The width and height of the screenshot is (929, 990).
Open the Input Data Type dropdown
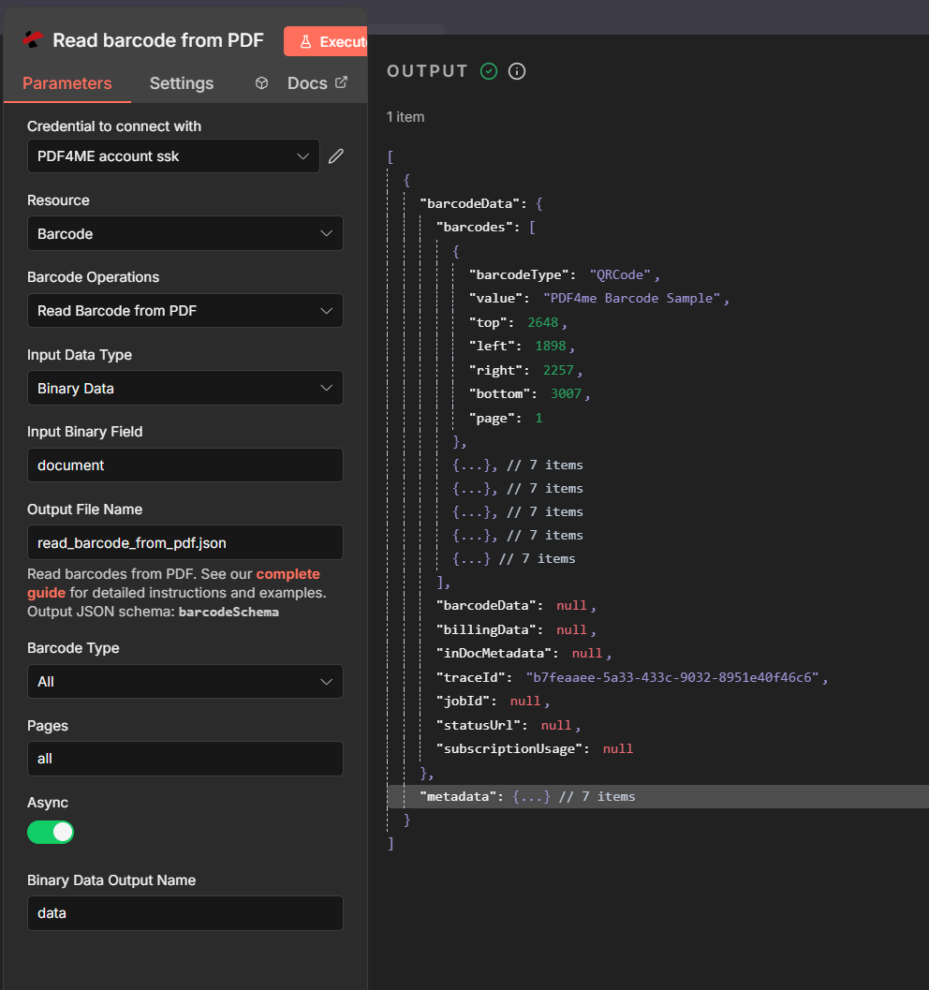(x=184, y=388)
